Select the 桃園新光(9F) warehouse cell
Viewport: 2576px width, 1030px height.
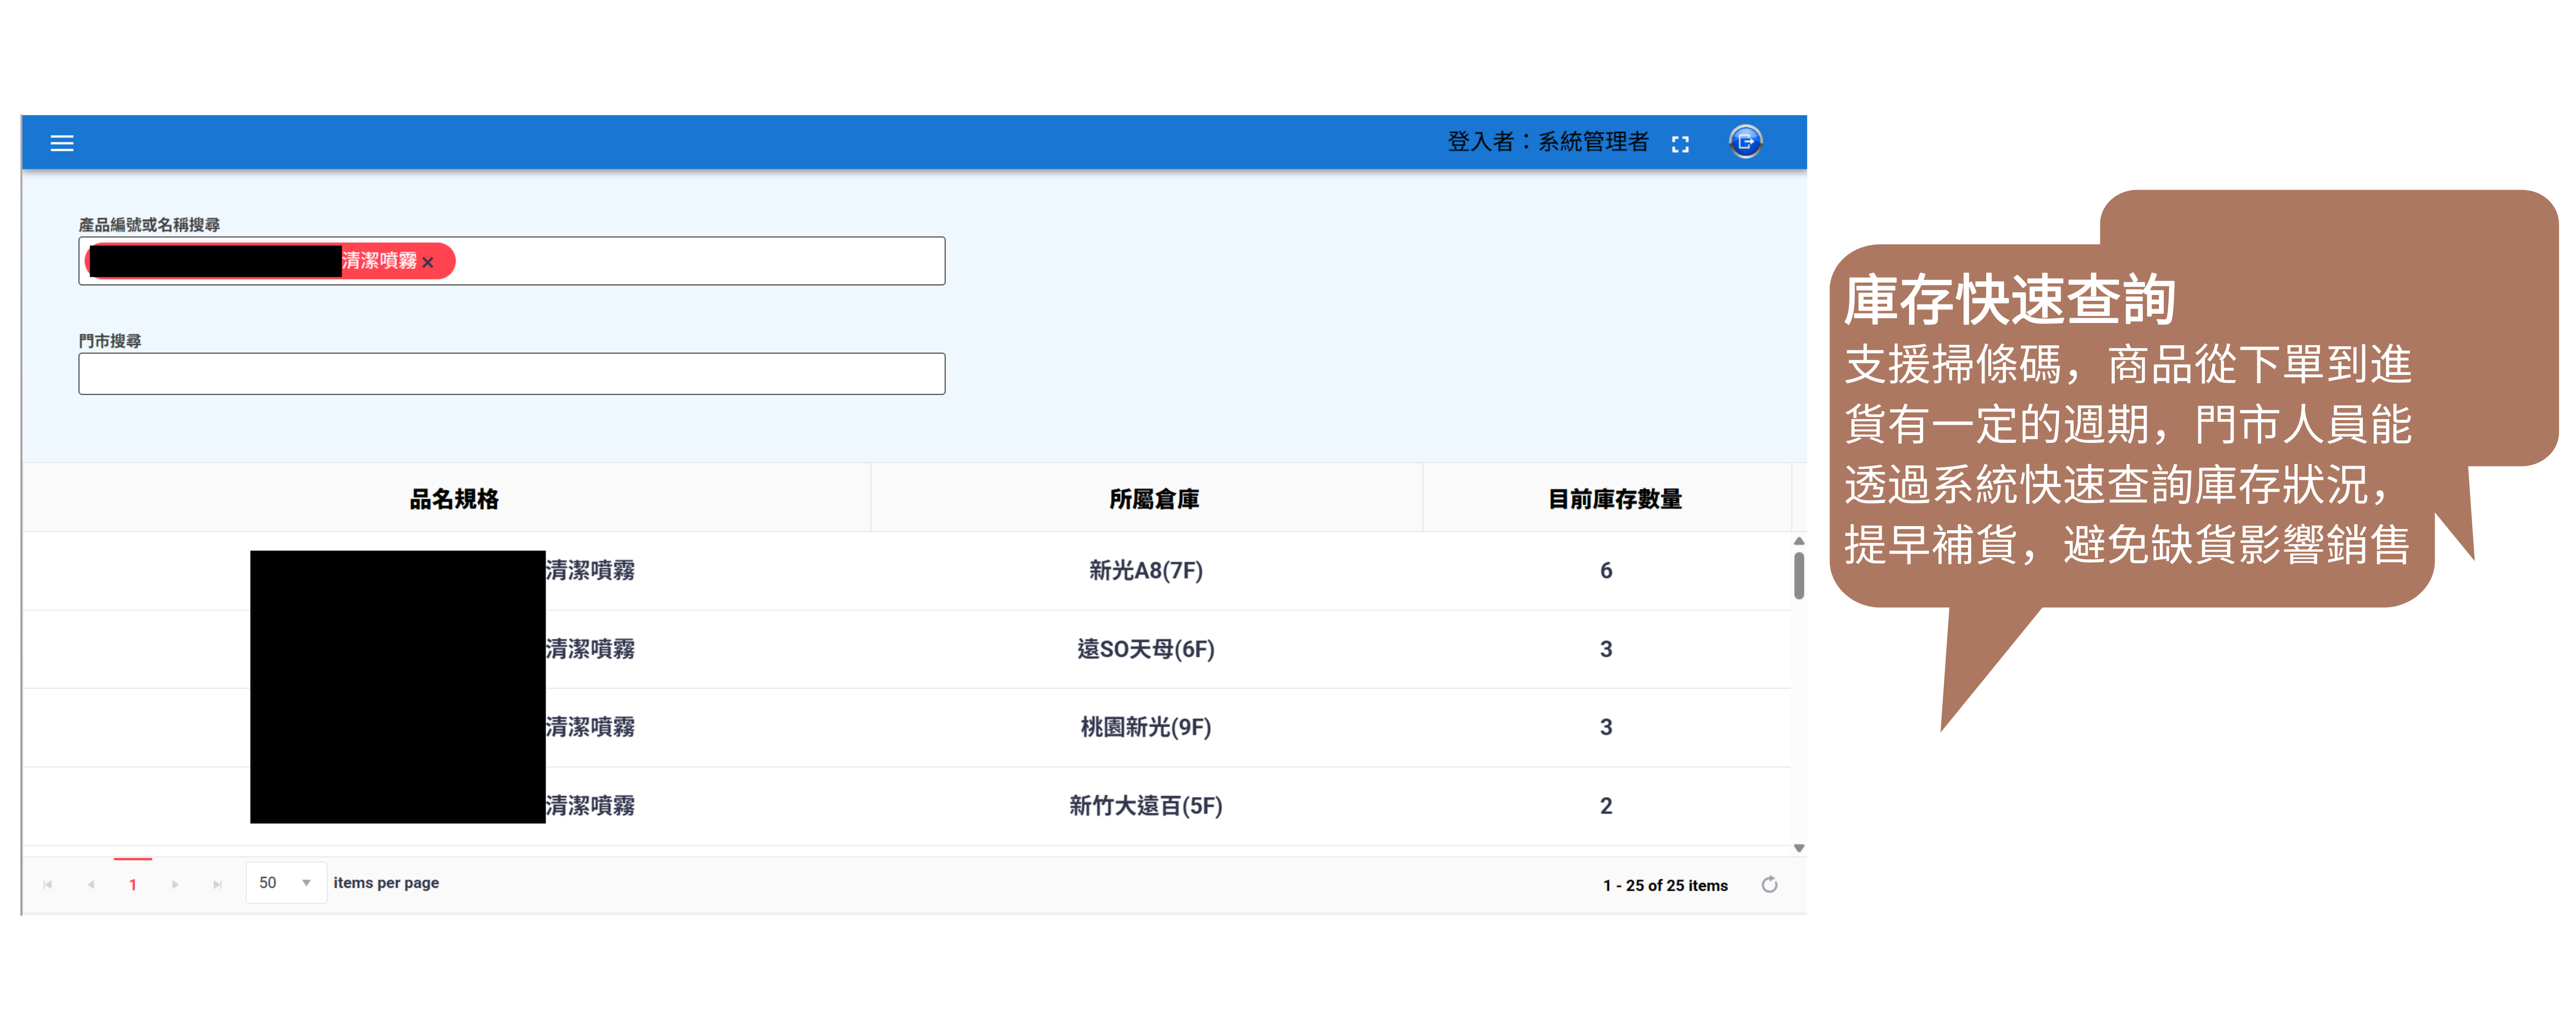1146,727
